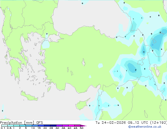Click the 30–35 mm purple legend swatch
This screenshot has height=129, width=167.
(59, 126)
